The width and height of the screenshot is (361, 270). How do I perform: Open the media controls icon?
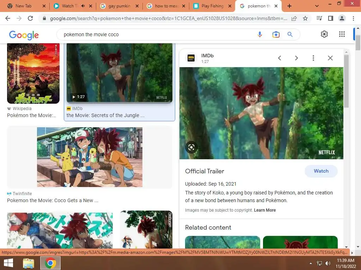[319, 18]
